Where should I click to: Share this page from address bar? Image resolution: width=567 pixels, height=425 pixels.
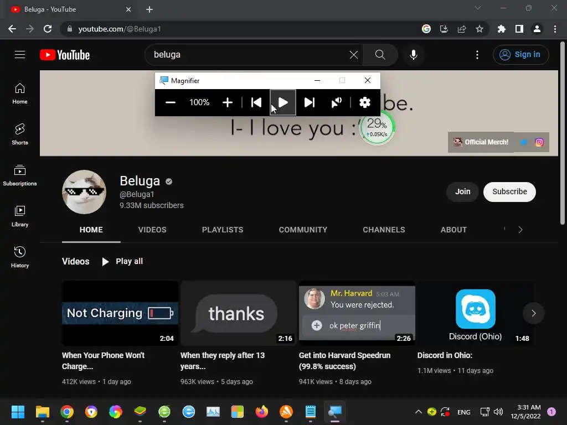coord(462,29)
